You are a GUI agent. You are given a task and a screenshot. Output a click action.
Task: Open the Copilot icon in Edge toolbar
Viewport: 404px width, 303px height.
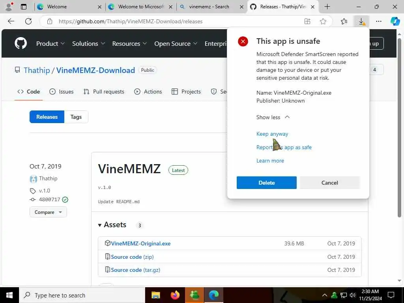click(x=395, y=21)
